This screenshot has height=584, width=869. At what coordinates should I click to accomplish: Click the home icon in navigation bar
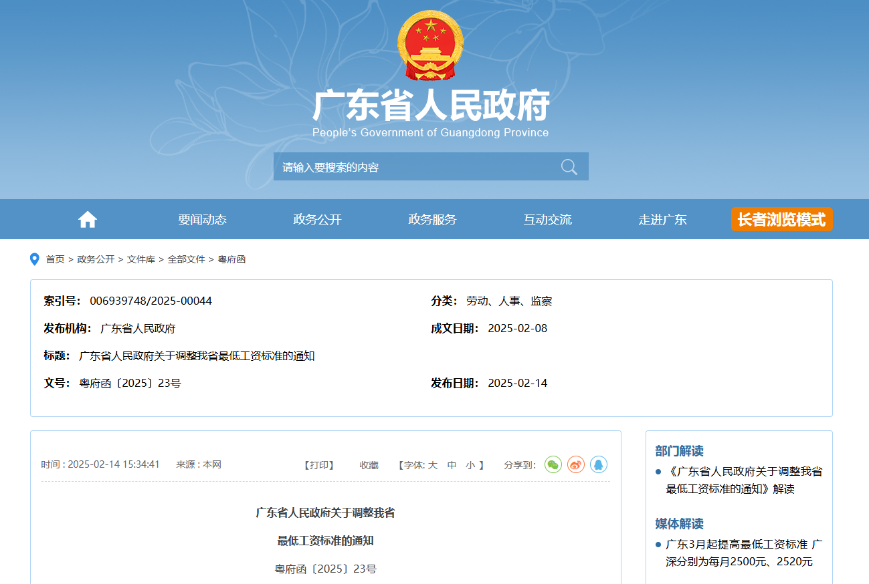(x=88, y=219)
